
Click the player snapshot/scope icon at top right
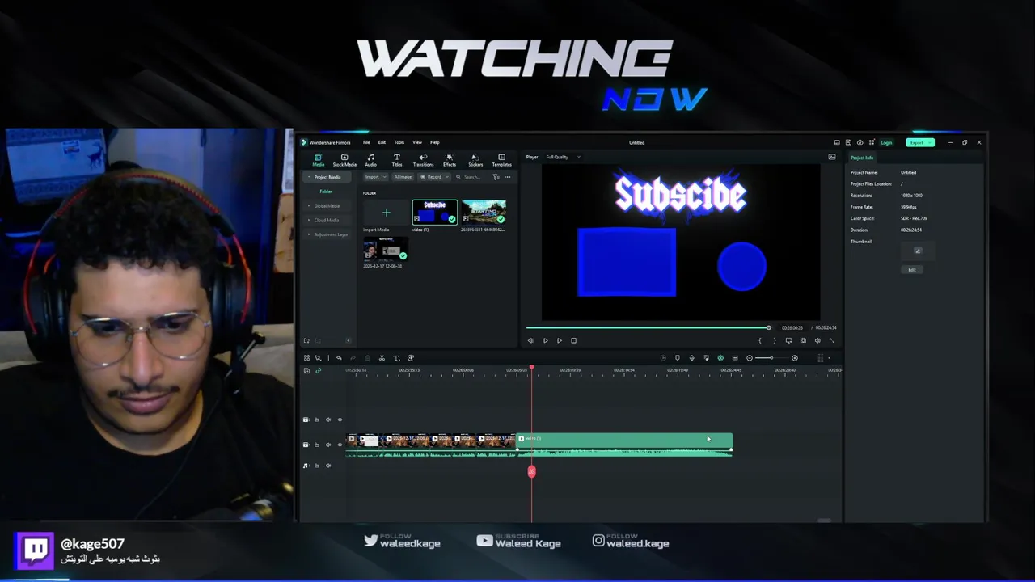832,157
